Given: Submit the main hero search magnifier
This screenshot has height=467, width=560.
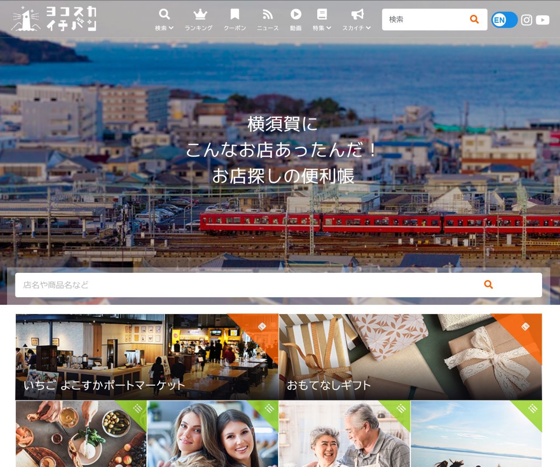Looking at the screenshot, I should pos(488,285).
